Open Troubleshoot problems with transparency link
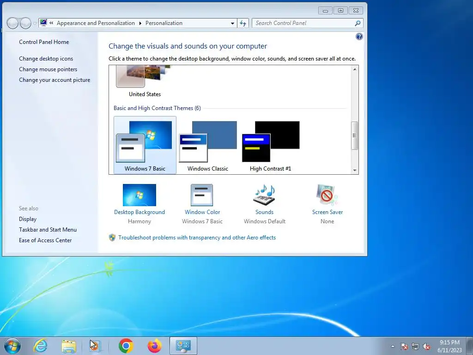The width and height of the screenshot is (473, 355). click(197, 238)
